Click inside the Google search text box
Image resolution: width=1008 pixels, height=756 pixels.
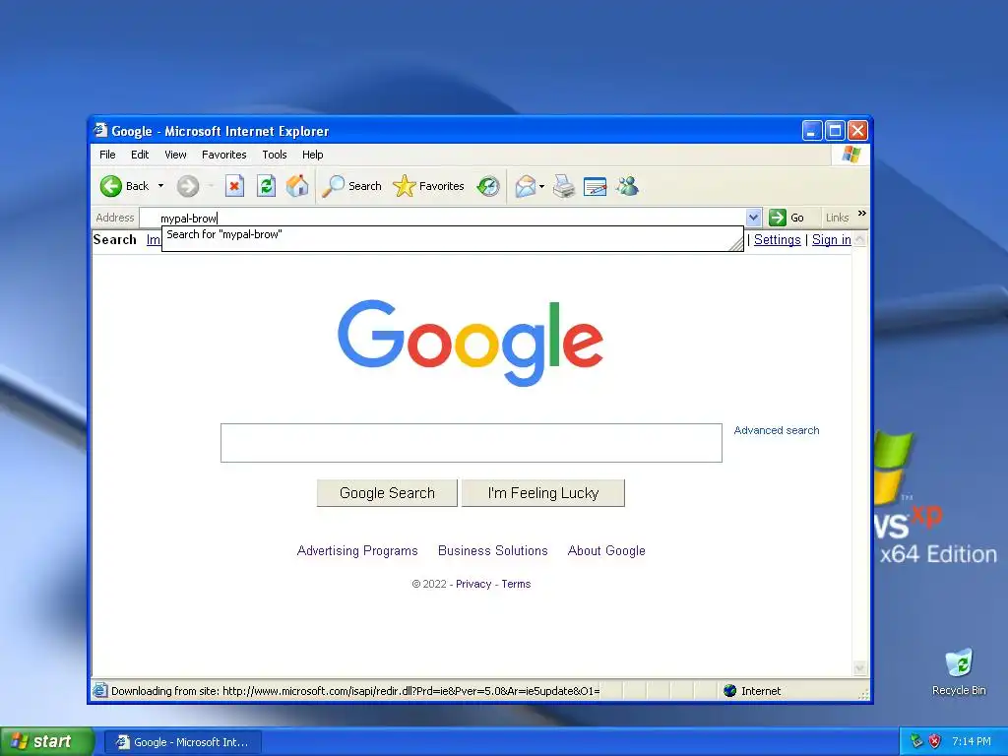coord(472,443)
